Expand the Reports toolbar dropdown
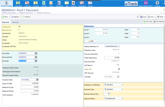 pos(20,17)
